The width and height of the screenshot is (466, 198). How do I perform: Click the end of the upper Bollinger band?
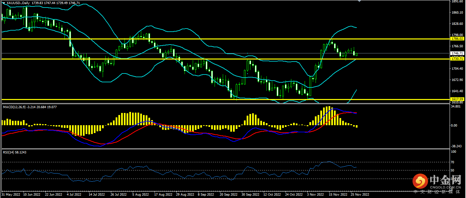(x=356, y=27)
